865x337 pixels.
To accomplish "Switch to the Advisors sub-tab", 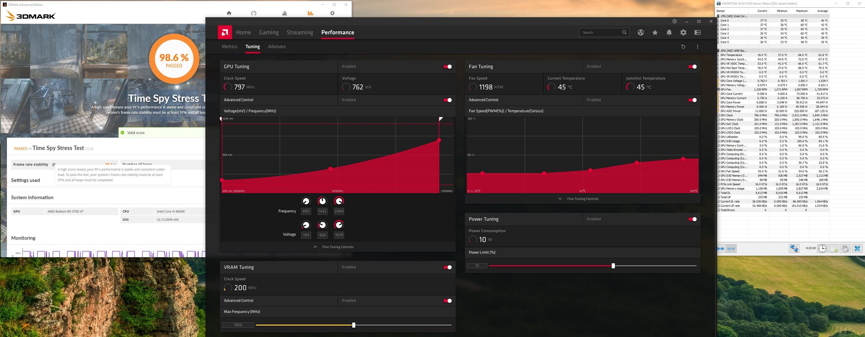I will (x=277, y=47).
